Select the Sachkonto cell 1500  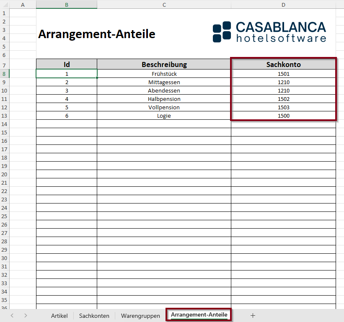pyautogui.click(x=283, y=116)
